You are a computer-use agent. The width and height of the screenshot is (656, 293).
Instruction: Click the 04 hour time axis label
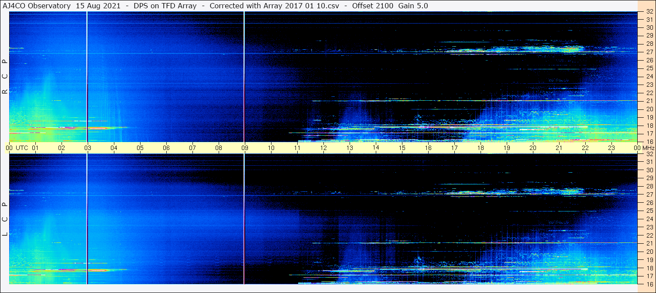(x=113, y=148)
